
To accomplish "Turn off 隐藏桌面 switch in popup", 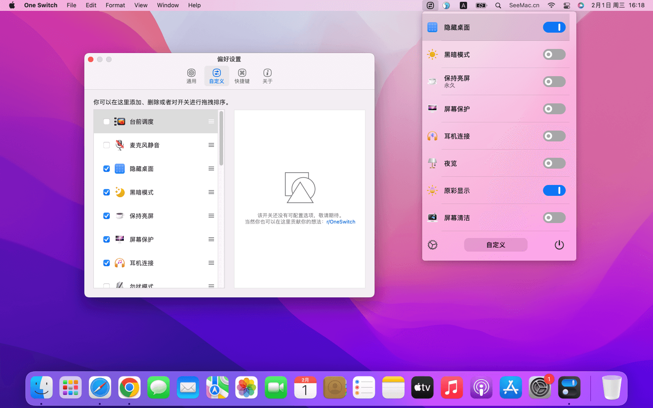I will [x=554, y=27].
